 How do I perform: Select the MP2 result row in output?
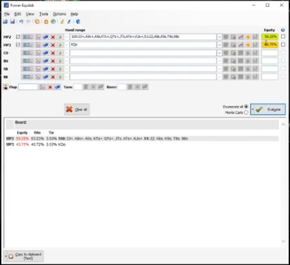[142, 139]
